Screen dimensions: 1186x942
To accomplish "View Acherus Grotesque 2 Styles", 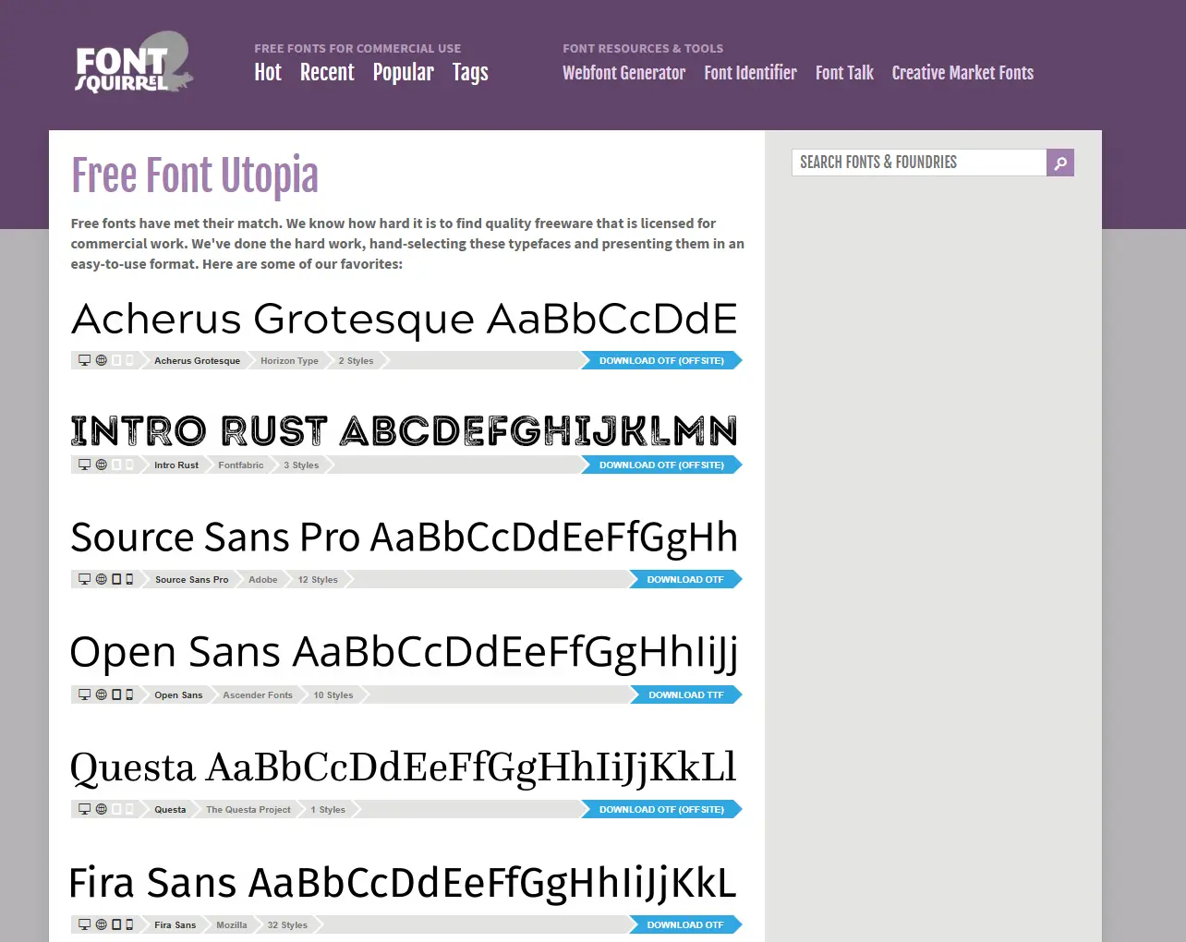I will (356, 360).
